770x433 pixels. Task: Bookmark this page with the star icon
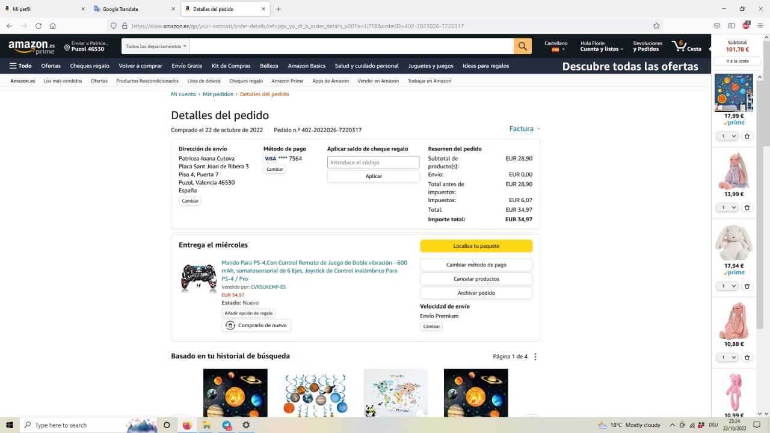[656, 26]
